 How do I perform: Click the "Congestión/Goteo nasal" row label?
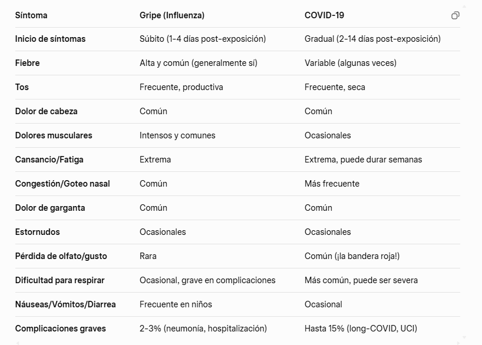62,184
